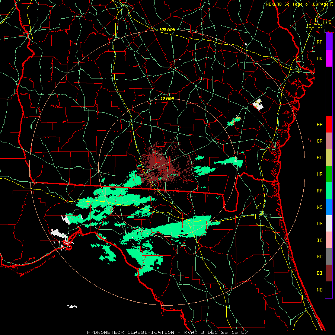Viewport: 335px width, 335px height.
Task: Click the UK legend label
Action: click(x=320, y=58)
